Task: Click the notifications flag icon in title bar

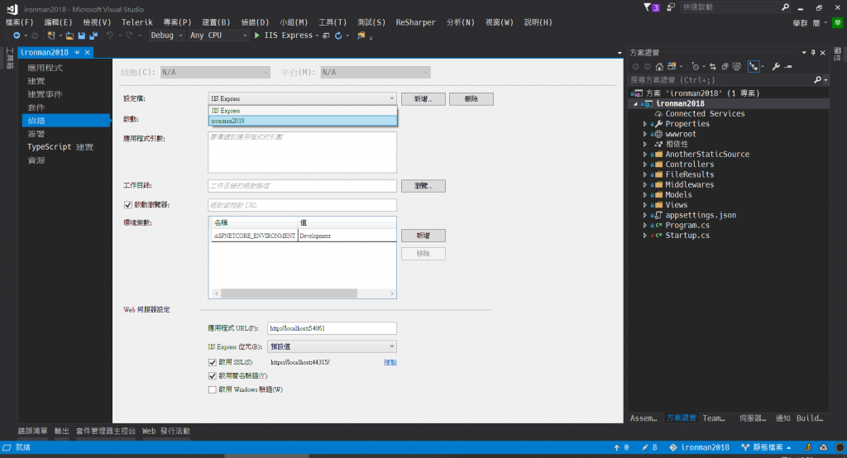Action: coord(652,7)
